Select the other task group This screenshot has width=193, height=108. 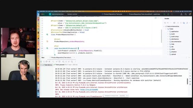pyautogui.click(x=173, y=49)
